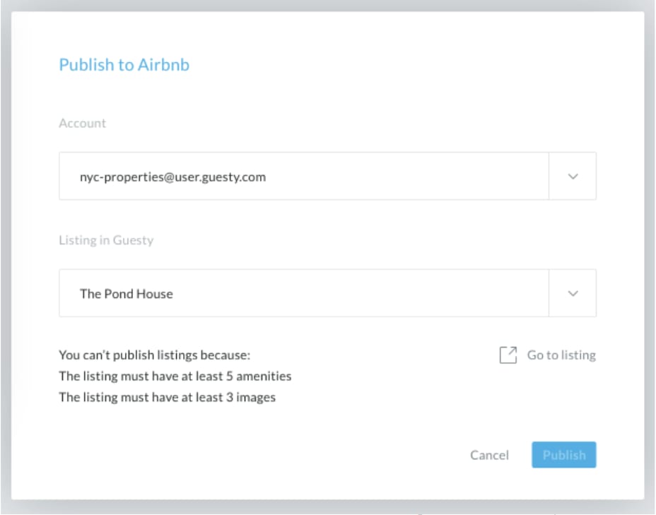Click the account email text in the field

pos(172,177)
